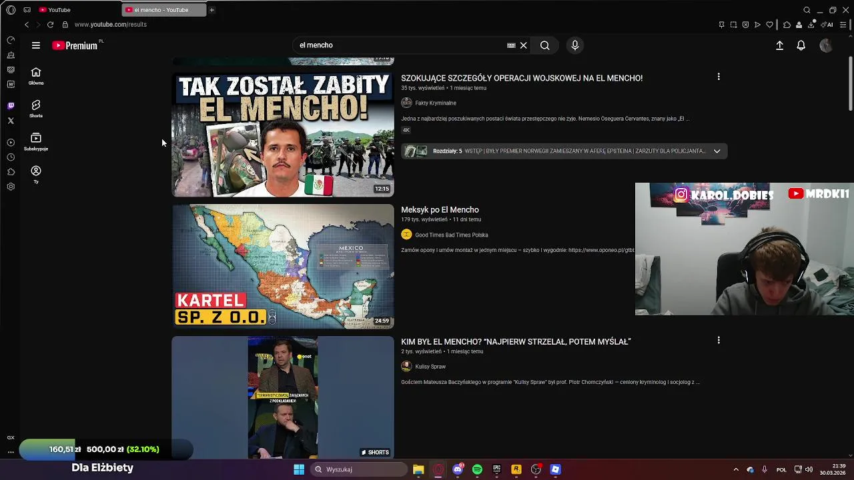Open more options for SZOKUJĄCE SZCZEGÓŁY video
This screenshot has width=854, height=480.
point(719,77)
